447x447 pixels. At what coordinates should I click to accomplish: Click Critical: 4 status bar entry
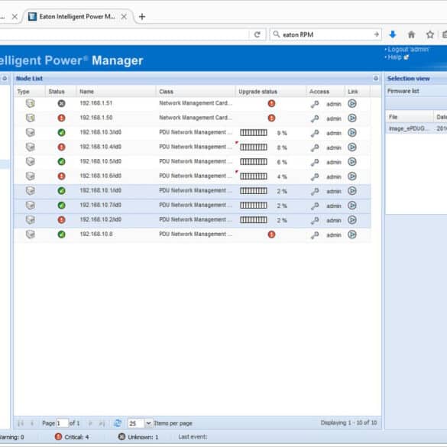(x=72, y=437)
